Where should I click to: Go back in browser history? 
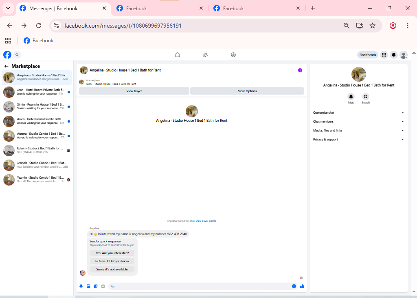tap(10, 26)
